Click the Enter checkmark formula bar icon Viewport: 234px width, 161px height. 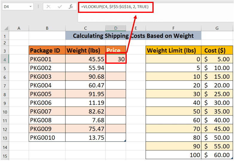tap(60, 7)
